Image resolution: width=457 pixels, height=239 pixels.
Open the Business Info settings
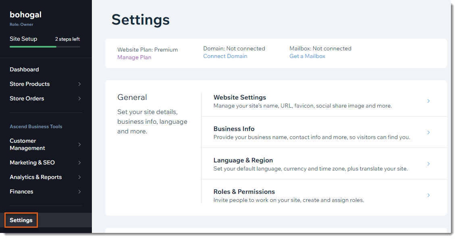point(234,129)
